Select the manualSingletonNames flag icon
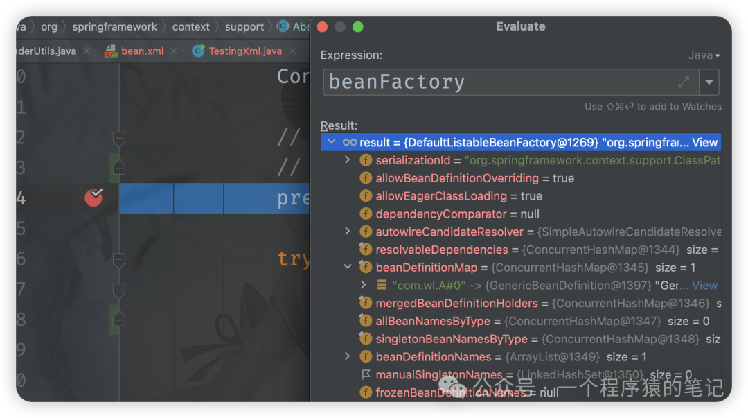Image resolution: width=748 pixels, height=418 pixels. tap(366, 374)
